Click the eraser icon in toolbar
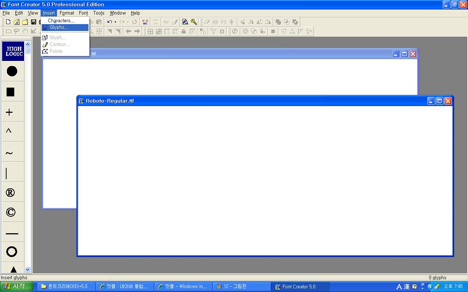 [x=207, y=22]
